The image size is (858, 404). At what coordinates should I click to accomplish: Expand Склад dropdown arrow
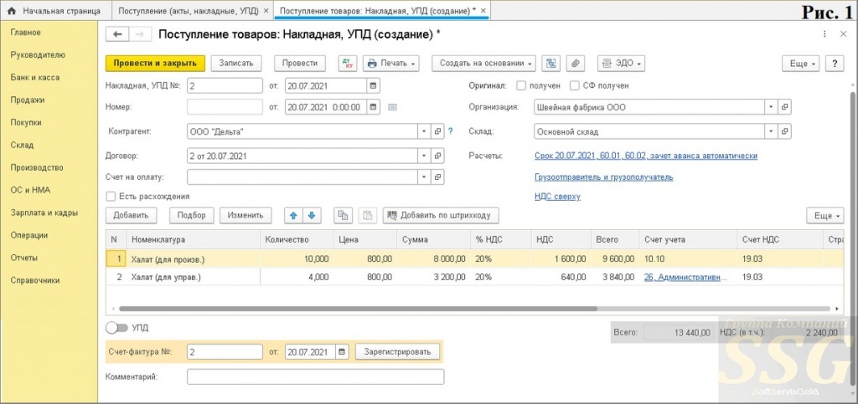771,131
